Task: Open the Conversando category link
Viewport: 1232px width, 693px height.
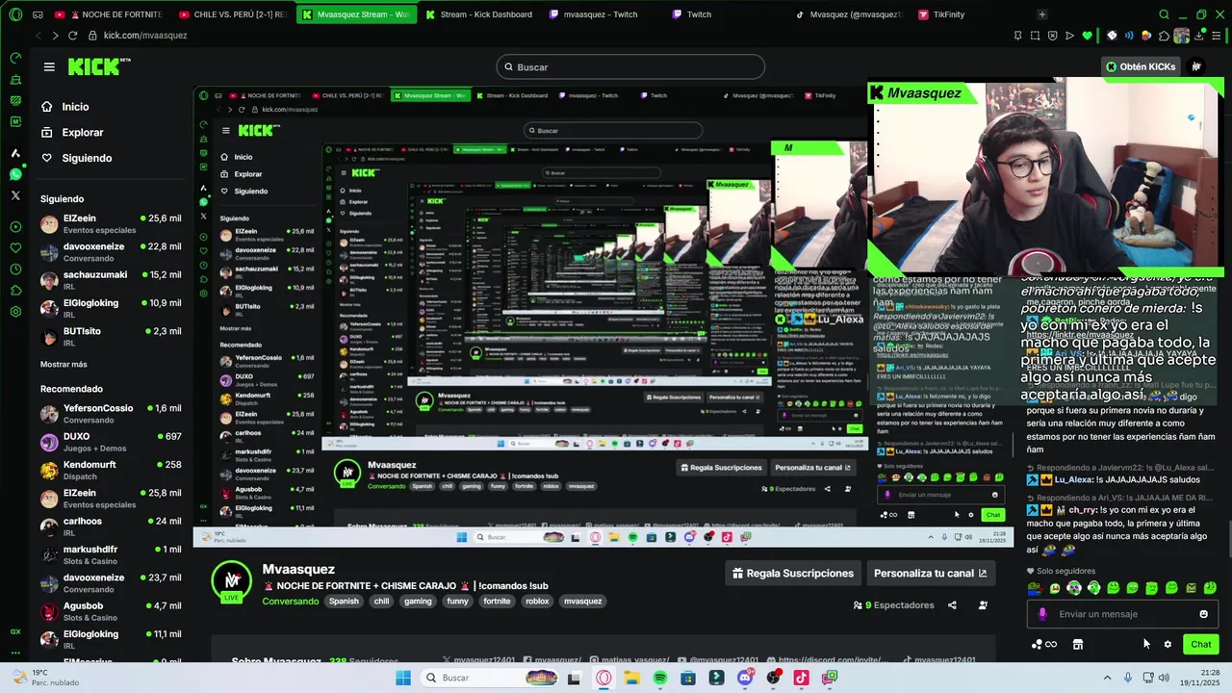Action: [291, 602]
